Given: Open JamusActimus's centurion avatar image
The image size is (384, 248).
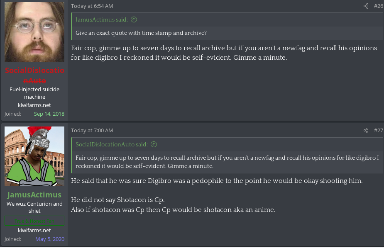Looking at the screenshot, I should click(34, 156).
